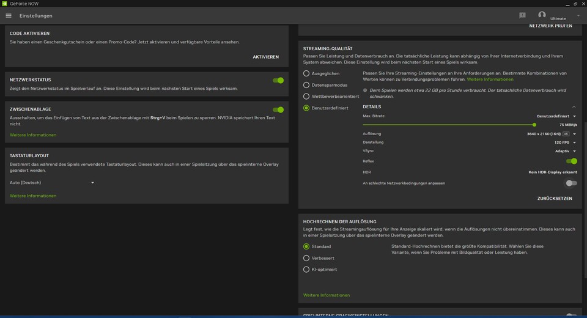Screen dimensions: 587x318
Task: Click the CODE AKTIVIEREN heading
Action: [x=29, y=34]
